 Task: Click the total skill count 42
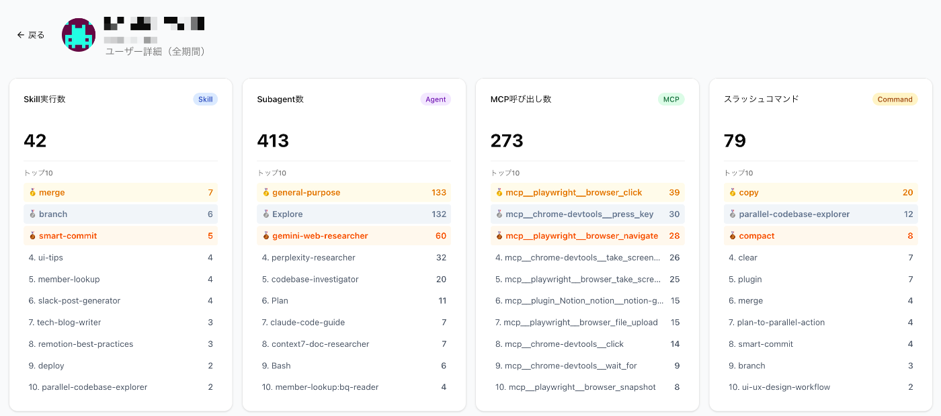[35, 140]
